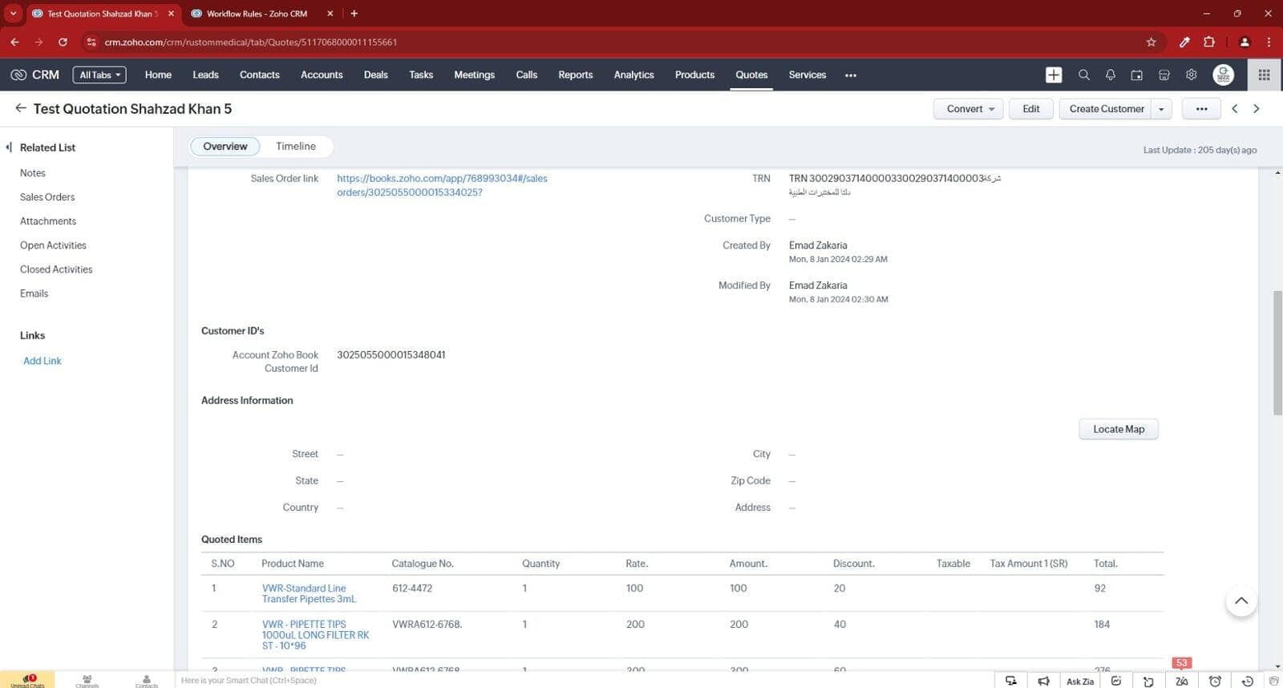Open the Services module

coord(807,75)
